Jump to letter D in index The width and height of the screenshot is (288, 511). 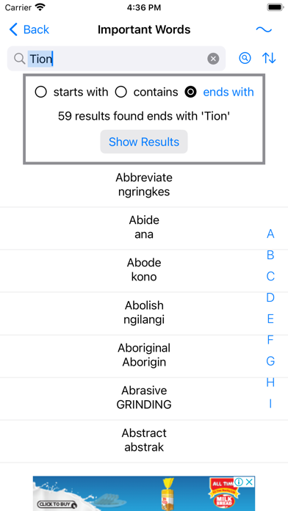pos(270,297)
